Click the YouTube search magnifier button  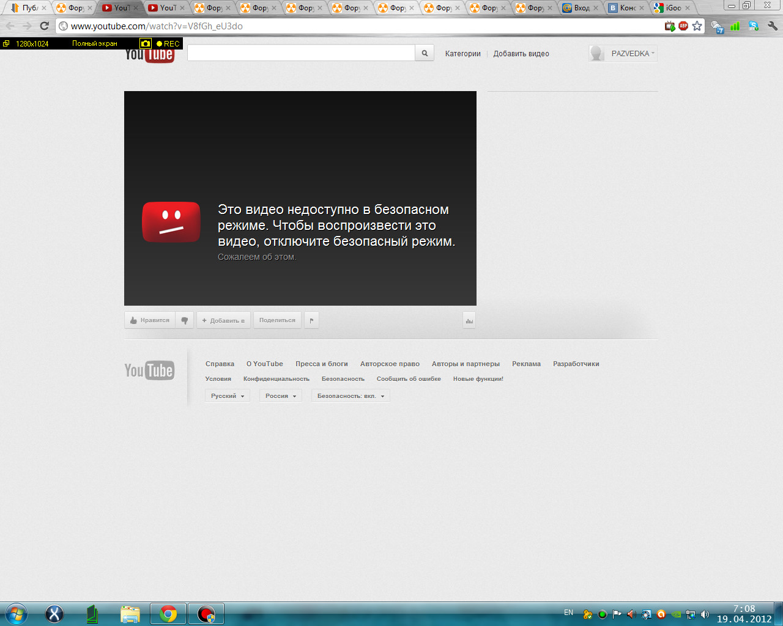point(425,53)
